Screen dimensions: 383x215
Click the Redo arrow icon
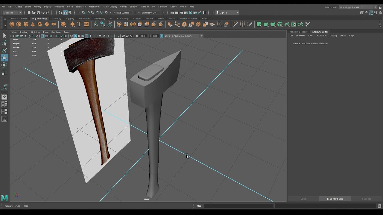point(47,13)
